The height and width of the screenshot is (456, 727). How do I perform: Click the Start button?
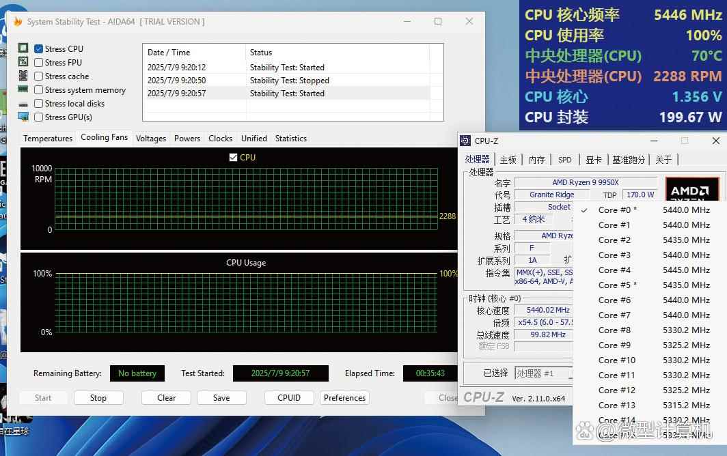pos(43,398)
